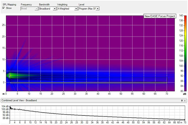Viewport: 188px width, 125px height.
Task: Click the 104 dB axis label
Action: (x=5, y=106)
